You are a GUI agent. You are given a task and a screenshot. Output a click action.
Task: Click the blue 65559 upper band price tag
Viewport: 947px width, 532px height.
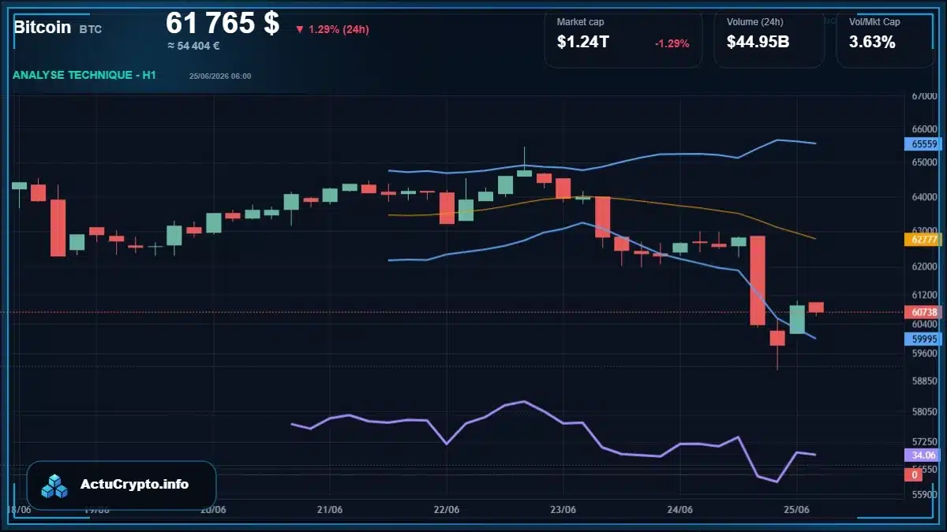click(923, 143)
